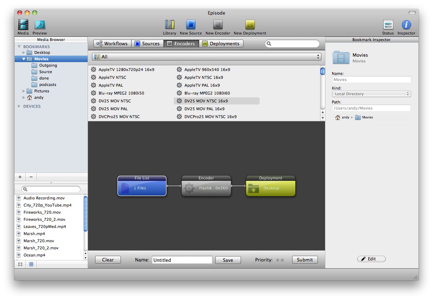Open the Library from the toolbar
433x300 pixels.
click(x=169, y=25)
